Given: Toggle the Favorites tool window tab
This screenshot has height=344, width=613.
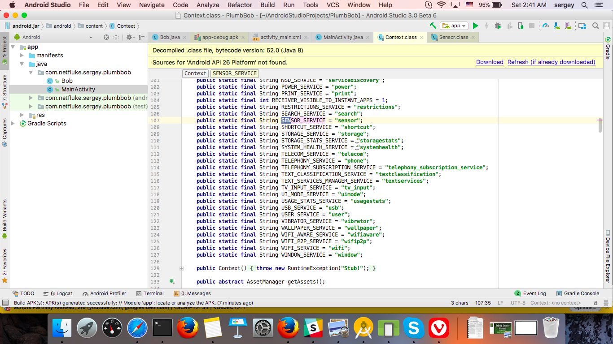Looking at the screenshot, I should (x=5, y=266).
